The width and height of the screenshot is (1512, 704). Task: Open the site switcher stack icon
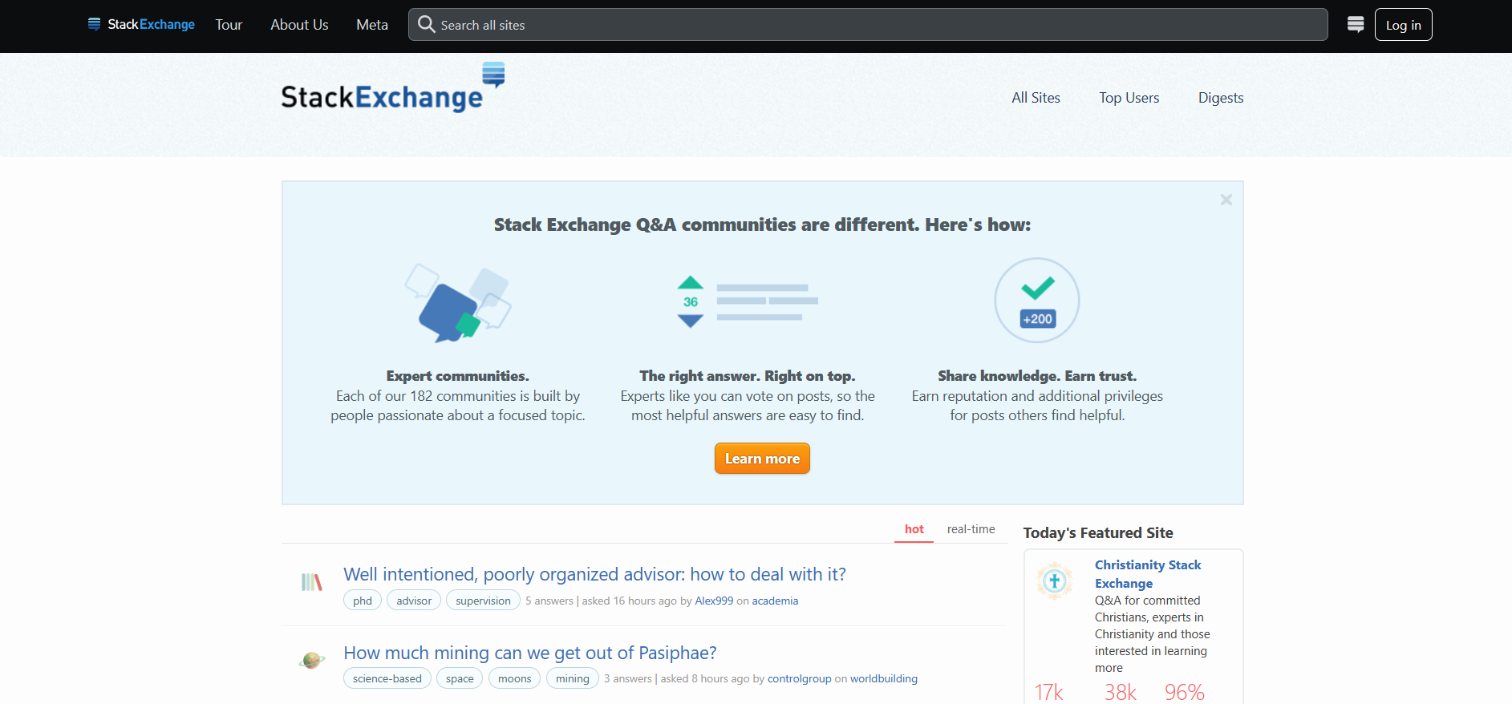[1356, 25]
